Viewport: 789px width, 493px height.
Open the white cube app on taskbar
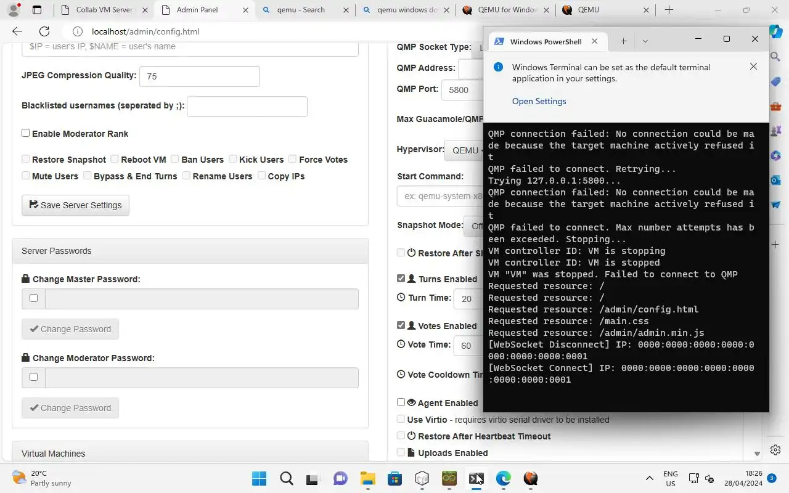[422, 478]
